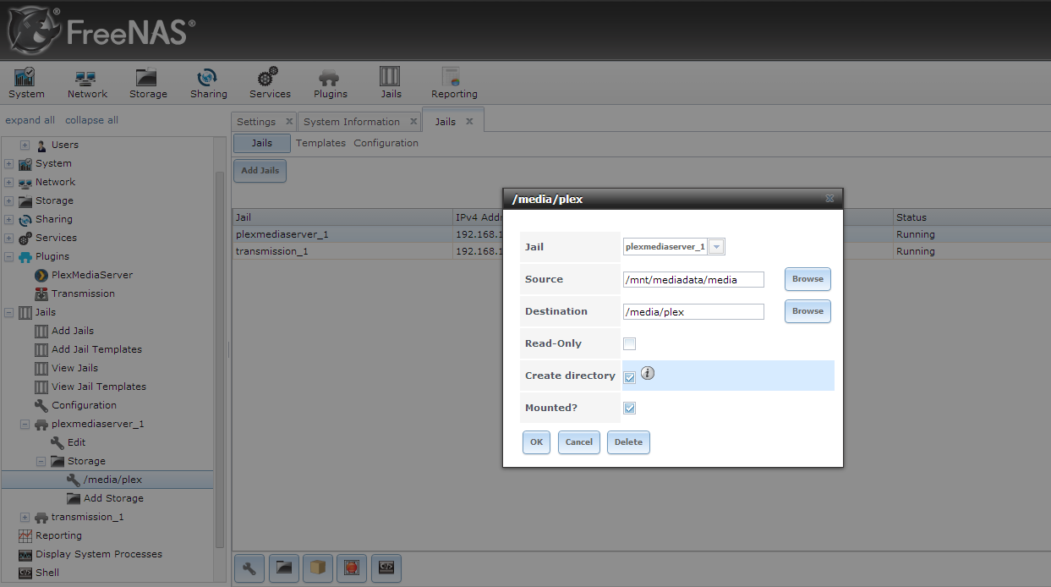Open System from the top toolbar
The height and width of the screenshot is (587, 1051).
(x=26, y=83)
